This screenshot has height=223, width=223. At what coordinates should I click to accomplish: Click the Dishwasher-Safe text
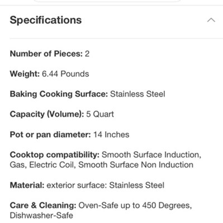click(41, 216)
